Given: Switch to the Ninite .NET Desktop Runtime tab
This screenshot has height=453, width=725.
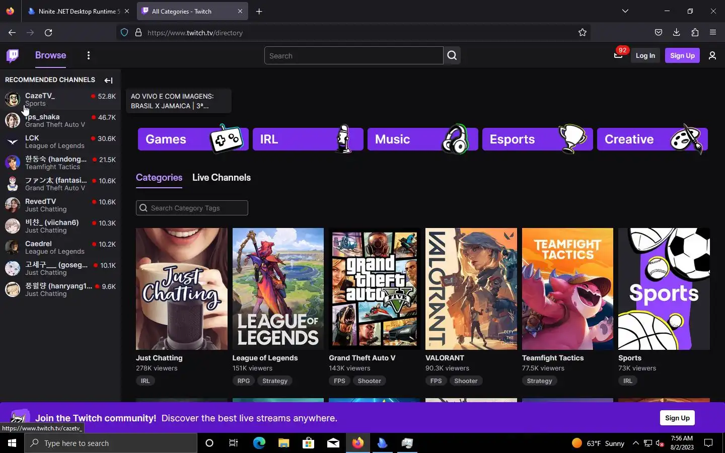Looking at the screenshot, I should (x=74, y=11).
